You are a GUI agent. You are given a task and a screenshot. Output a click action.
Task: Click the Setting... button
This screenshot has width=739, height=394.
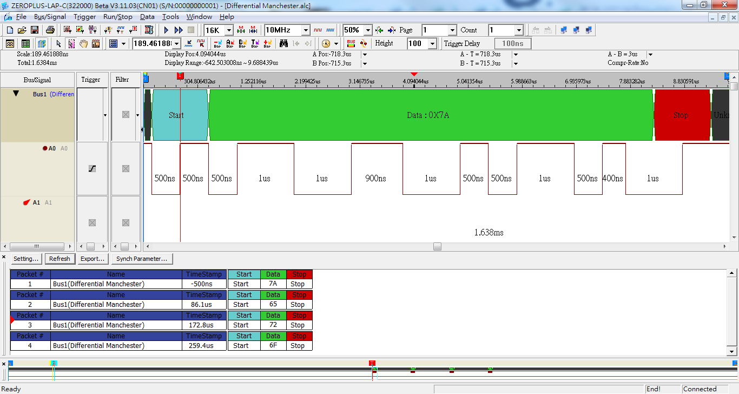click(26, 259)
